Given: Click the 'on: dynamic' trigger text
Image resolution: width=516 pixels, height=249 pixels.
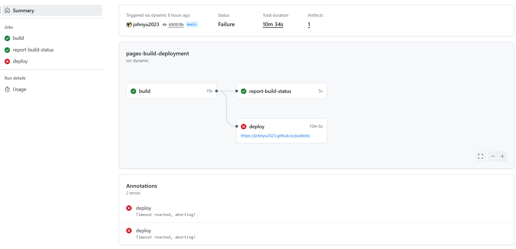Looking at the screenshot, I should tap(137, 61).
